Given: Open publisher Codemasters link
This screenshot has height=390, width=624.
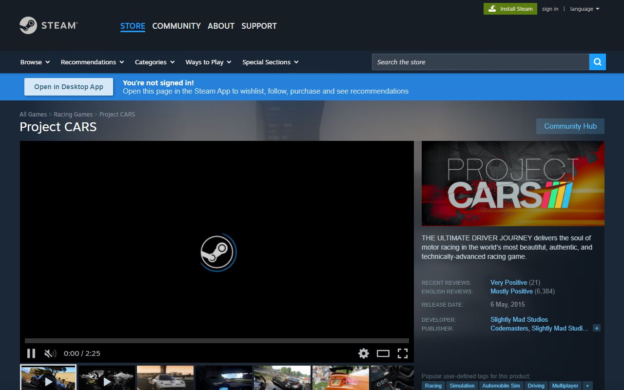Looking at the screenshot, I should [509, 328].
